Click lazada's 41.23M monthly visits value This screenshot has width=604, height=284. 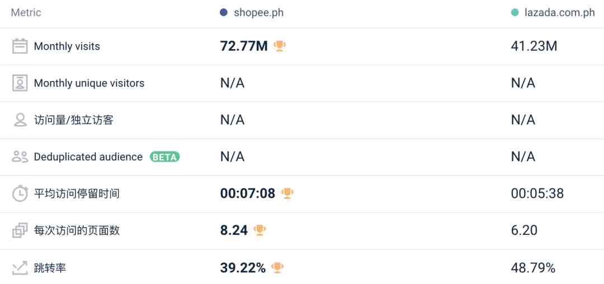(534, 46)
